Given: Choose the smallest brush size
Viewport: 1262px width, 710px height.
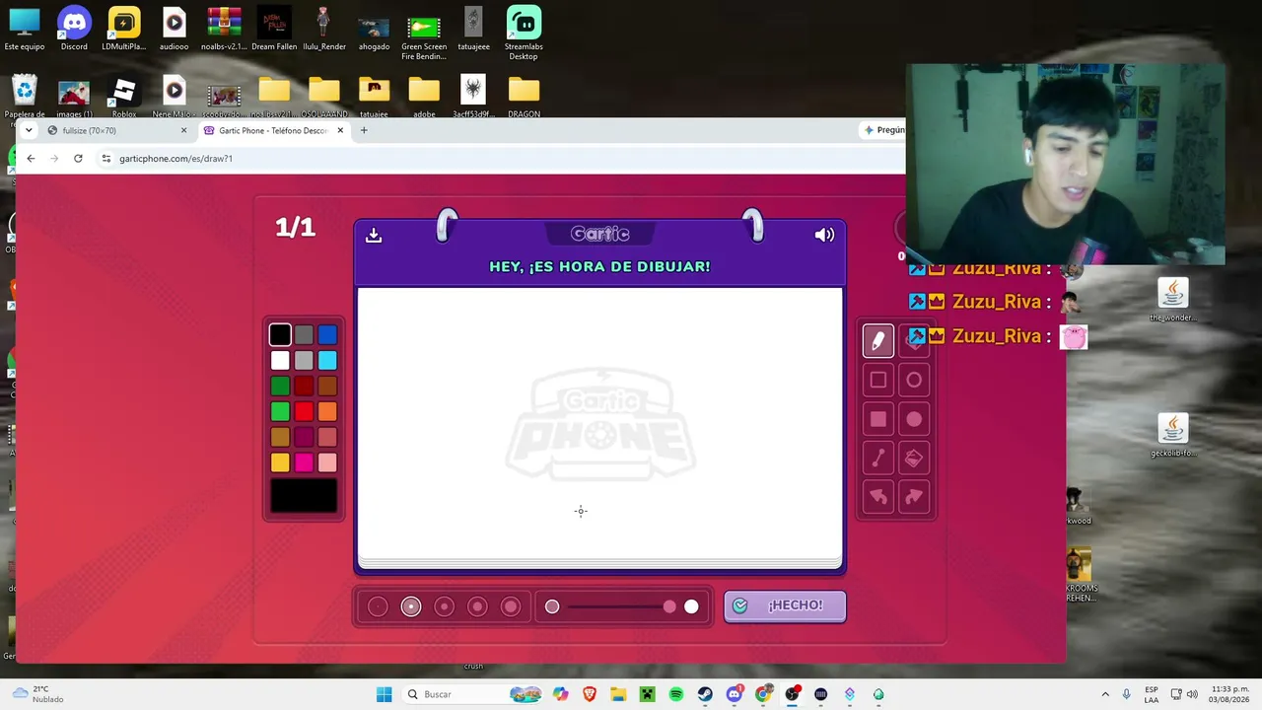Looking at the screenshot, I should click(378, 606).
